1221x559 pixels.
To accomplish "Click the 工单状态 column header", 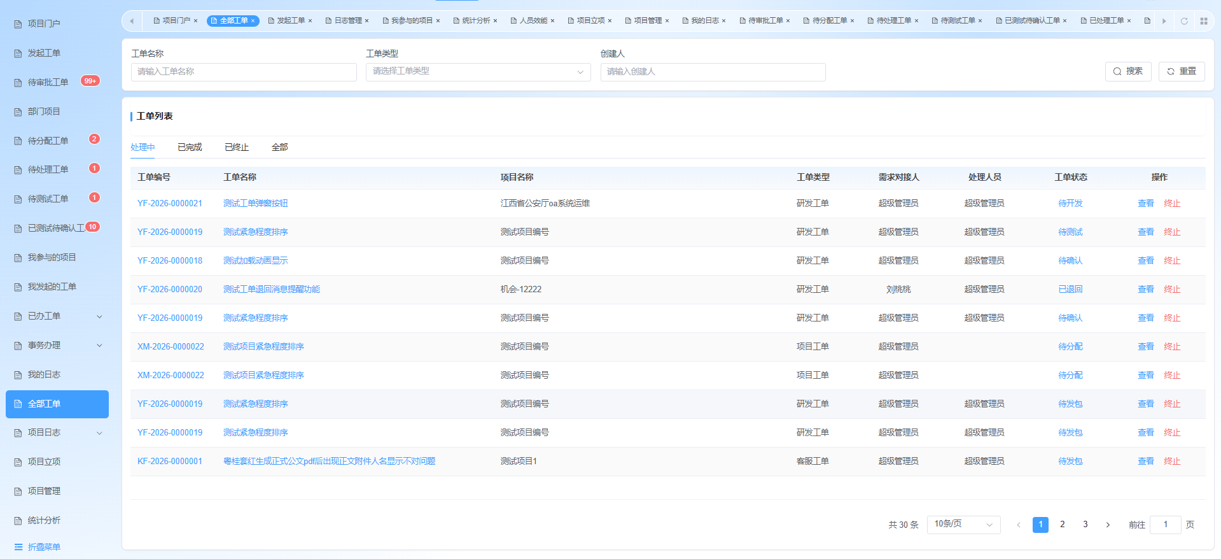I will (x=1070, y=178).
